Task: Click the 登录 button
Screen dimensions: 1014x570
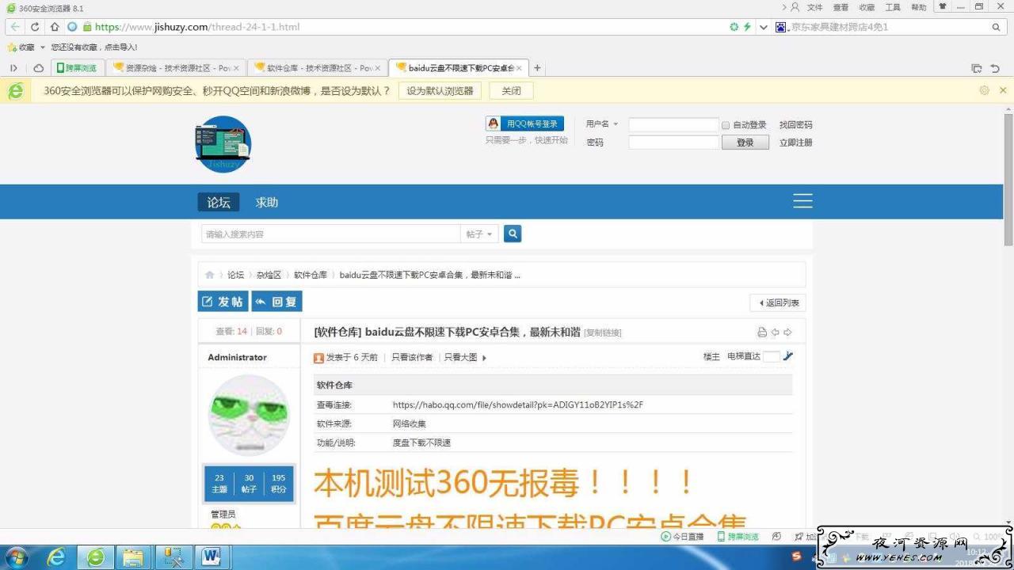Action: [745, 142]
